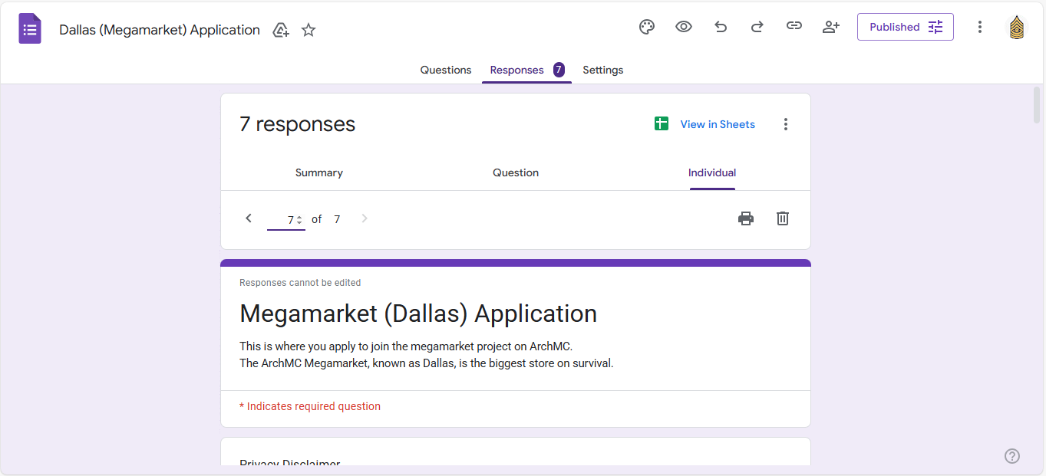Open the Settings tab

click(x=602, y=70)
